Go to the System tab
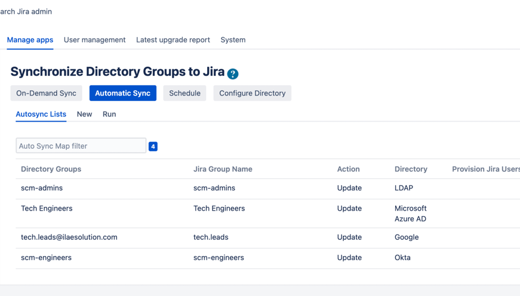Screen dimensions: 520x296 (233, 40)
